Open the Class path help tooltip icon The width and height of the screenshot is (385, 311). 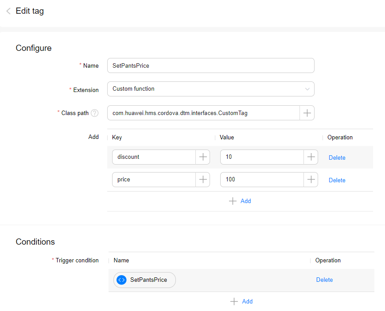click(x=94, y=113)
